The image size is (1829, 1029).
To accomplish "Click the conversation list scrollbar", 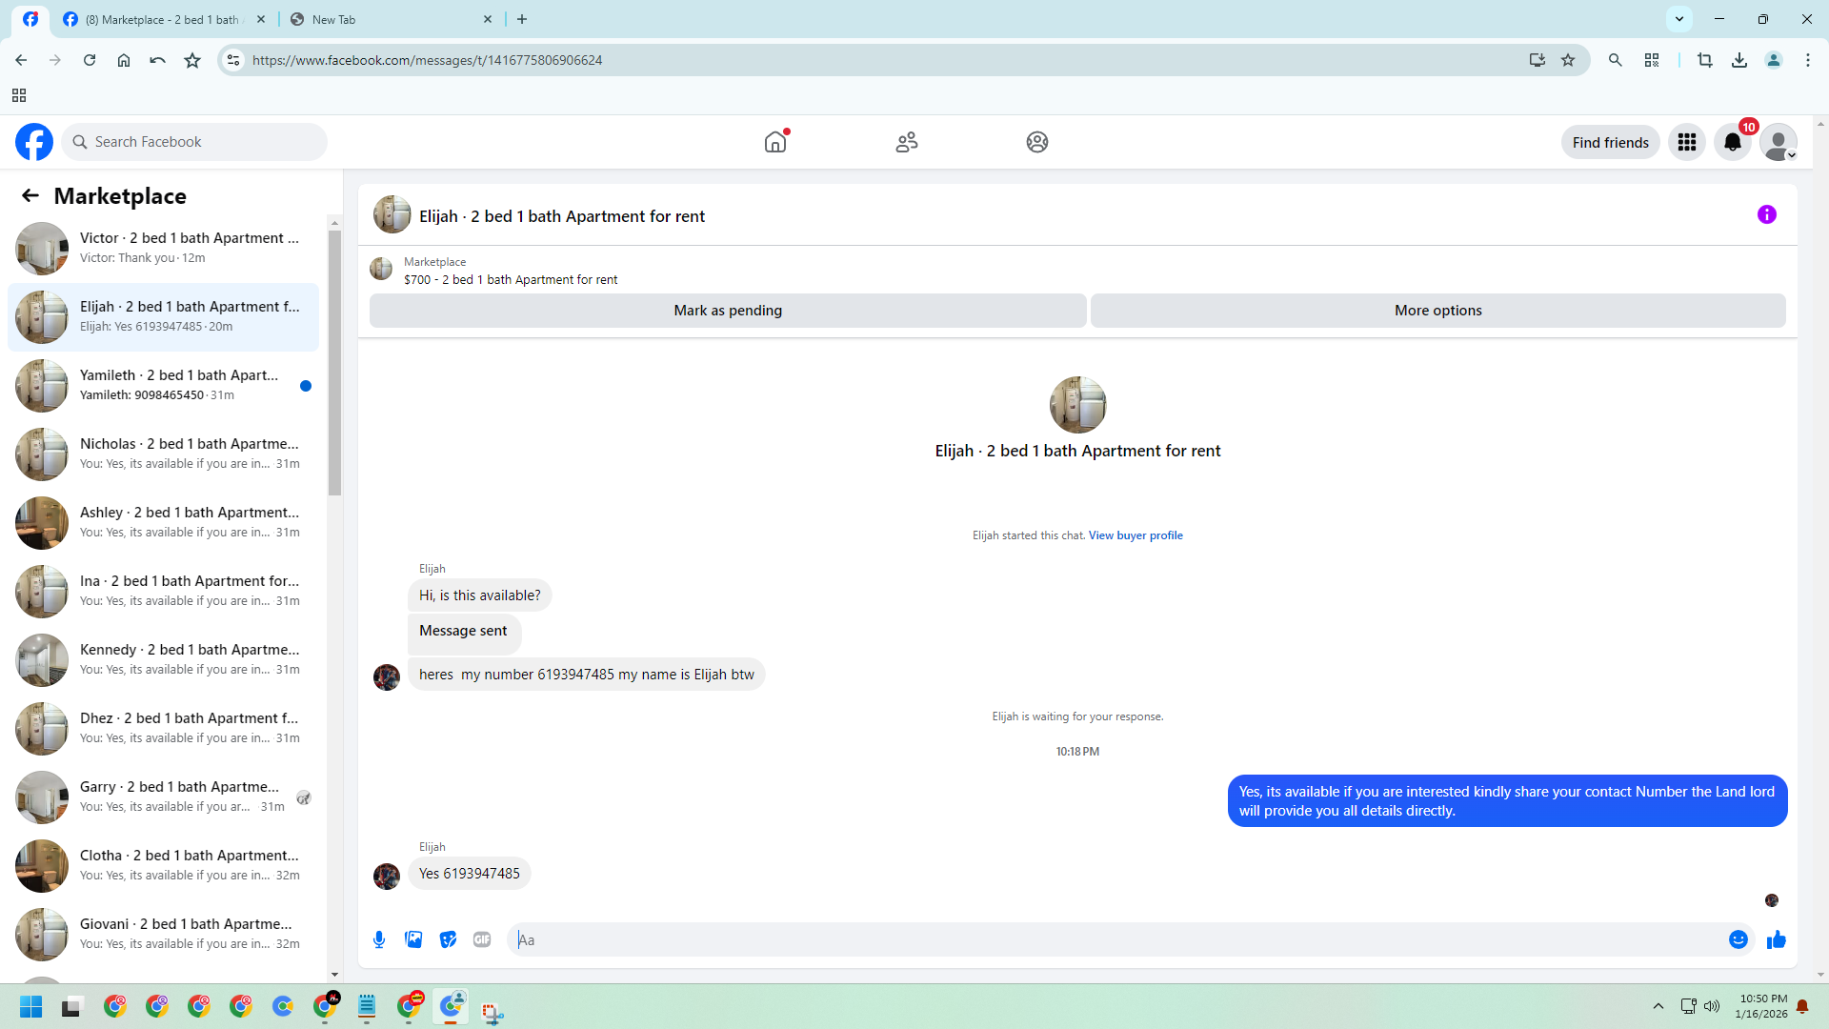I will coord(334,362).
